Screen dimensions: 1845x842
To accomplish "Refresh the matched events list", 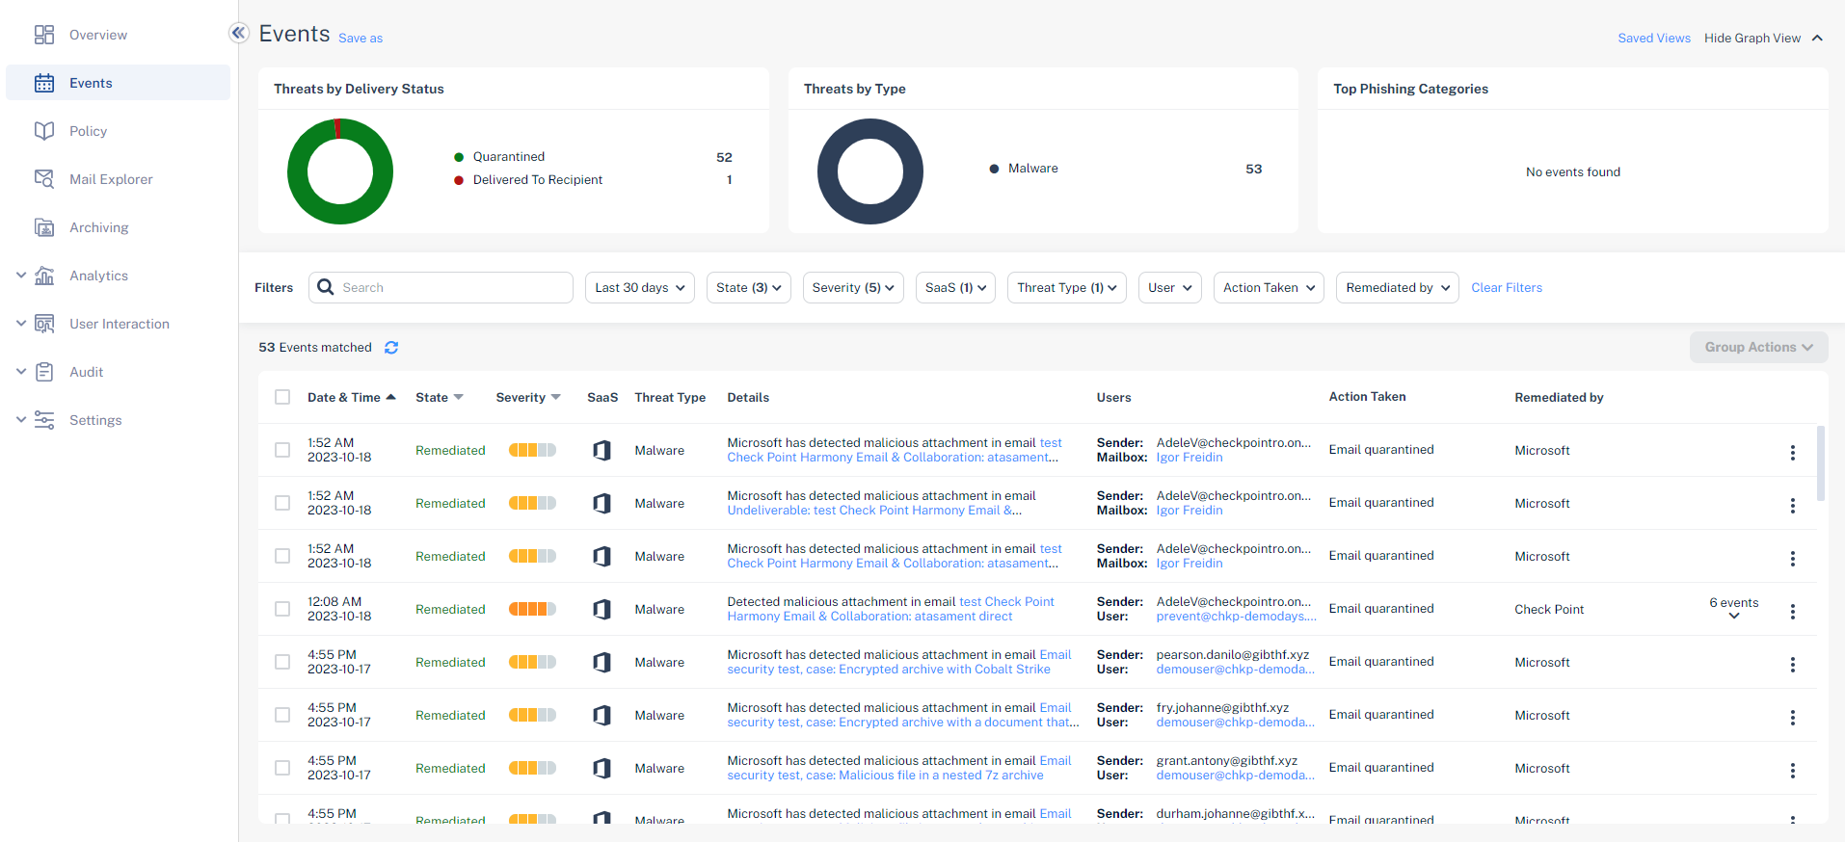I will (x=391, y=348).
